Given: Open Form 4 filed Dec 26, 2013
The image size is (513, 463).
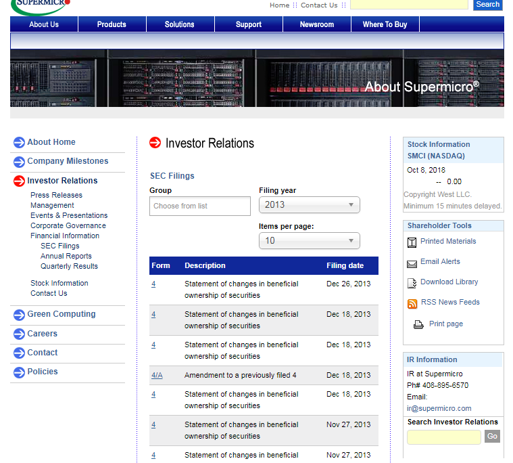Looking at the screenshot, I should tap(153, 284).
